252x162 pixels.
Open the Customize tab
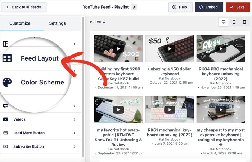(x=20, y=23)
